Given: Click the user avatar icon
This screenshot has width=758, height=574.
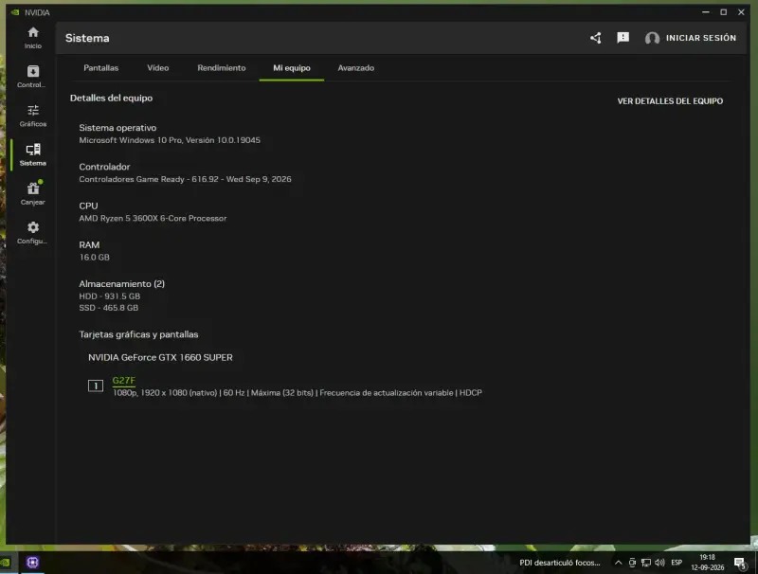Looking at the screenshot, I should [x=652, y=38].
